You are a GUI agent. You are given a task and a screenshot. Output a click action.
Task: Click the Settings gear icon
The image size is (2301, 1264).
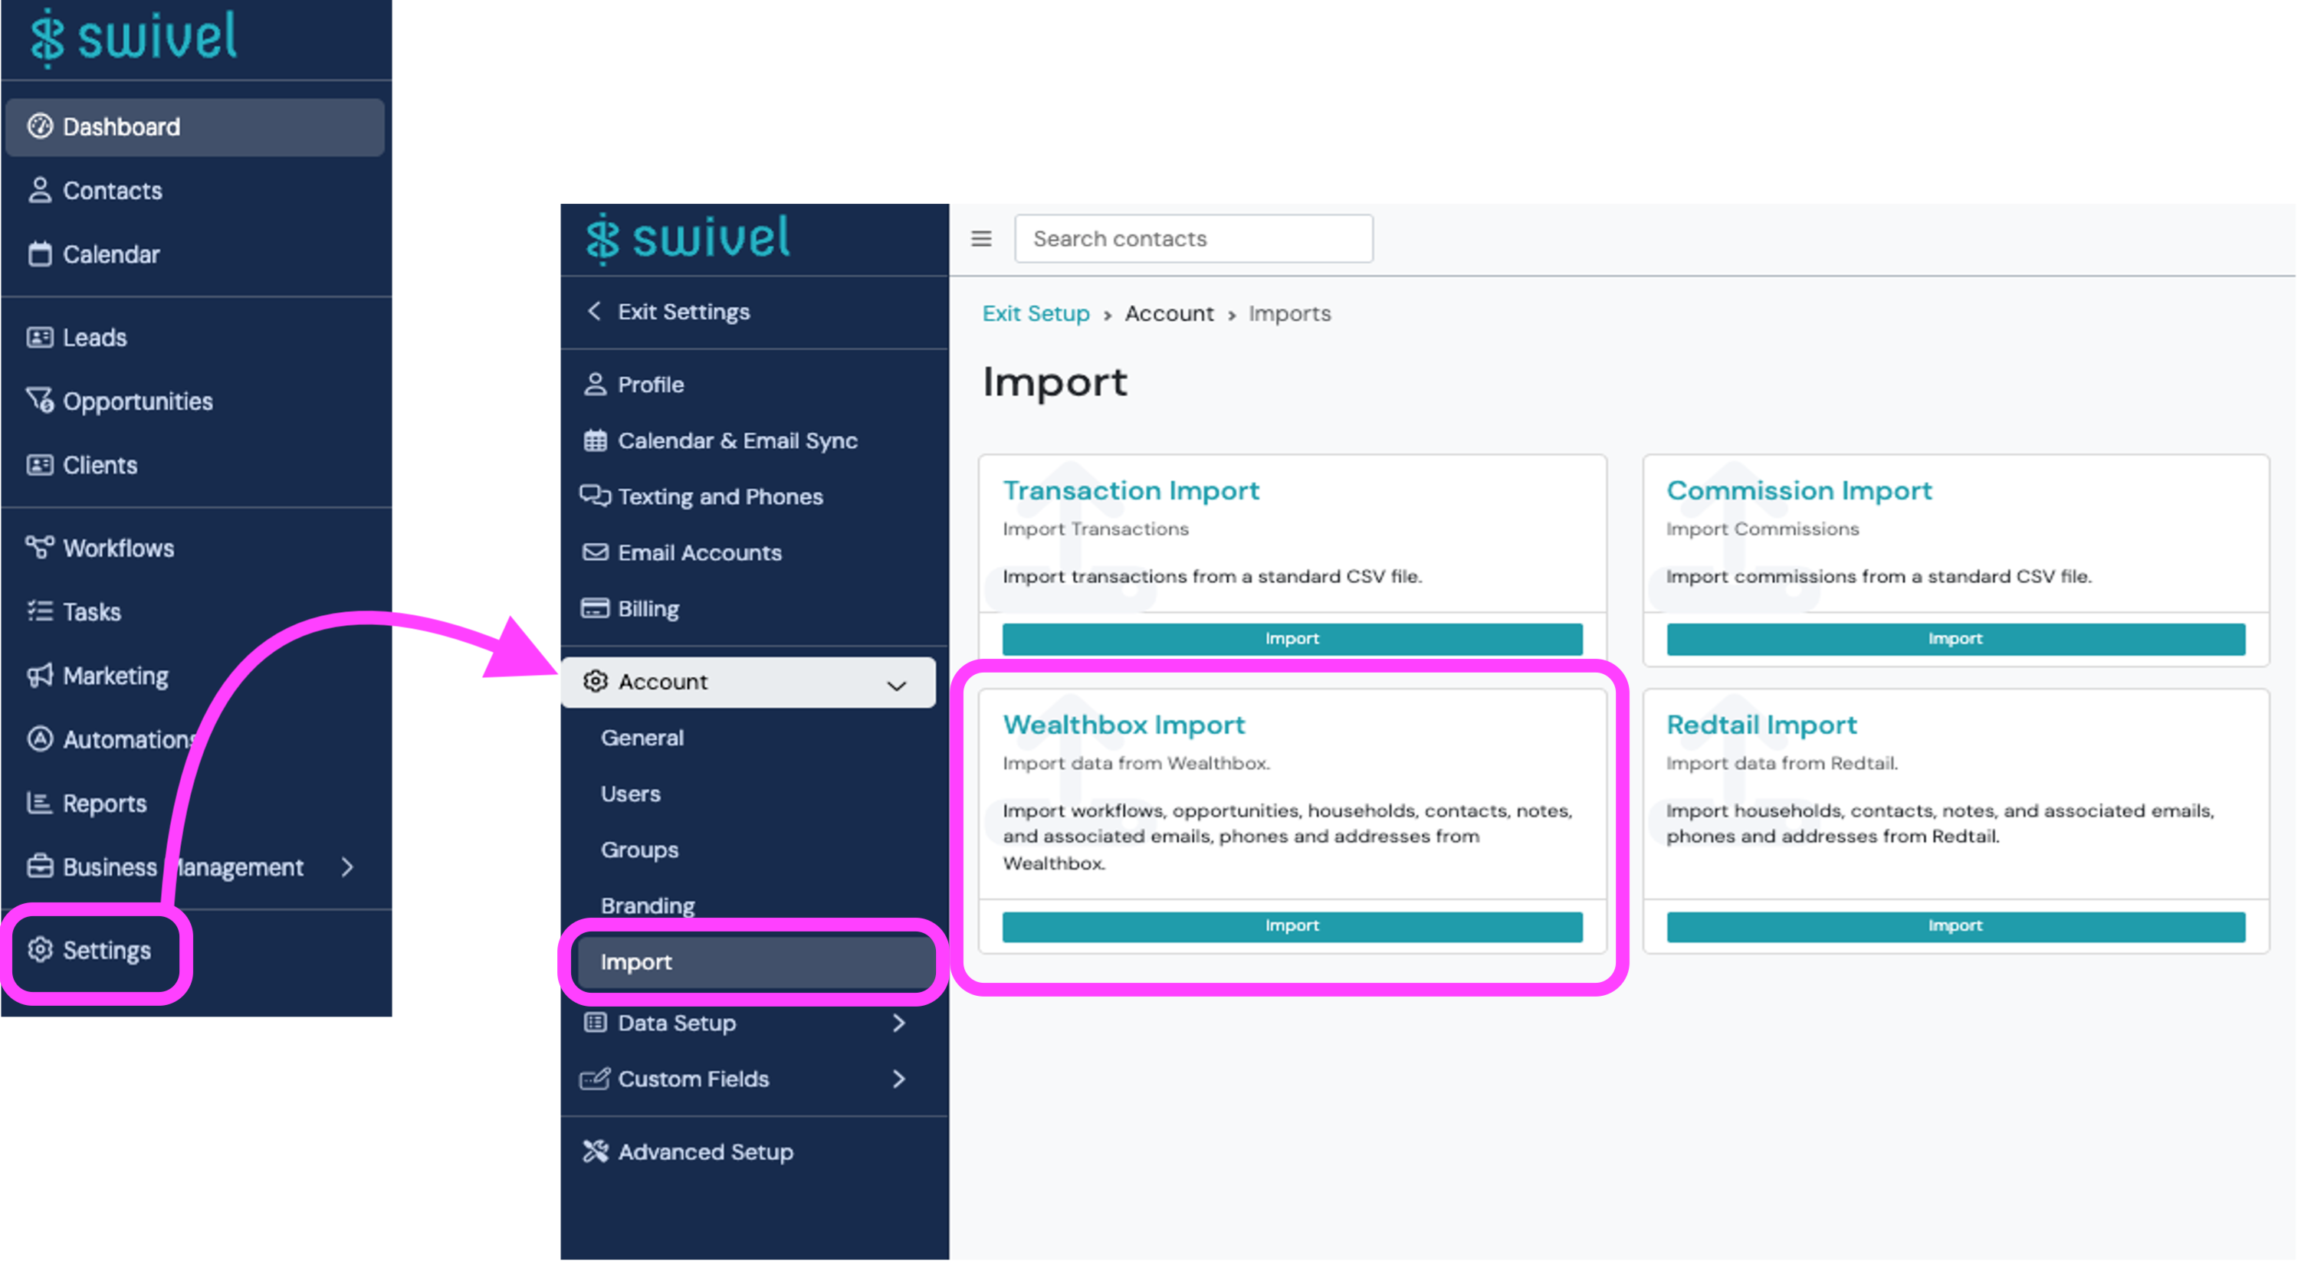pyautogui.click(x=40, y=950)
